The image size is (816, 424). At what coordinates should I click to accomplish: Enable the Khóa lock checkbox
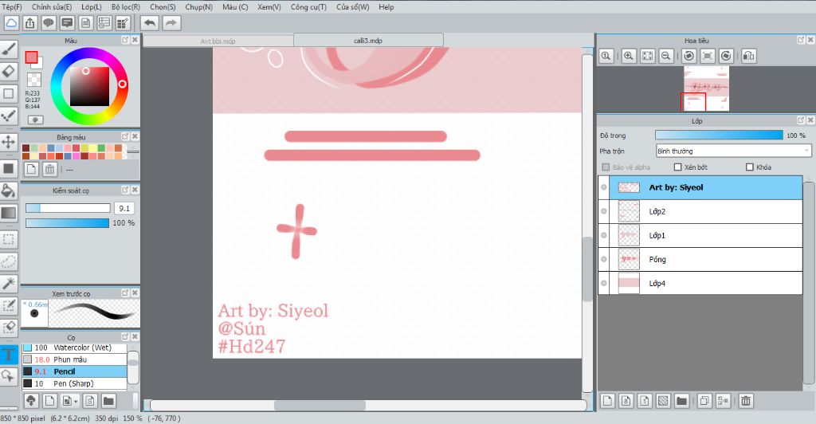(749, 167)
